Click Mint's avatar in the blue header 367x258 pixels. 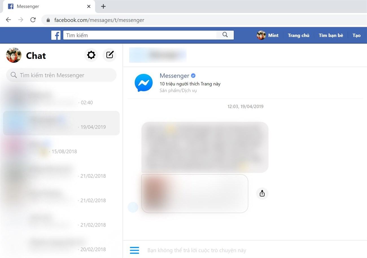pyautogui.click(x=261, y=35)
